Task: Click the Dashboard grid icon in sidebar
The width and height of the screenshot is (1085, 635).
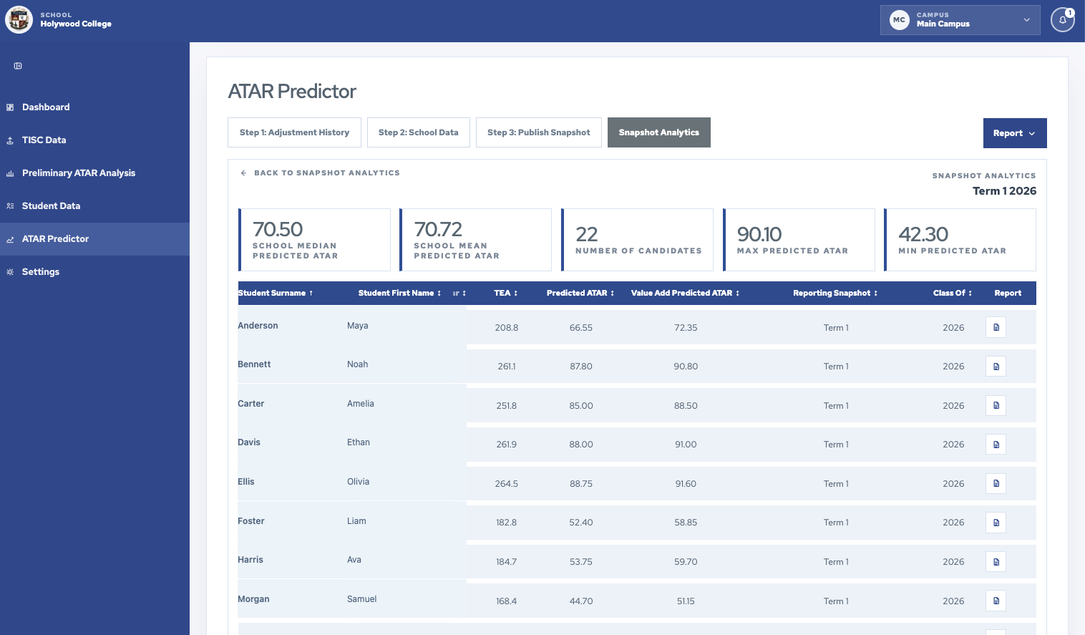Action: click(10, 107)
